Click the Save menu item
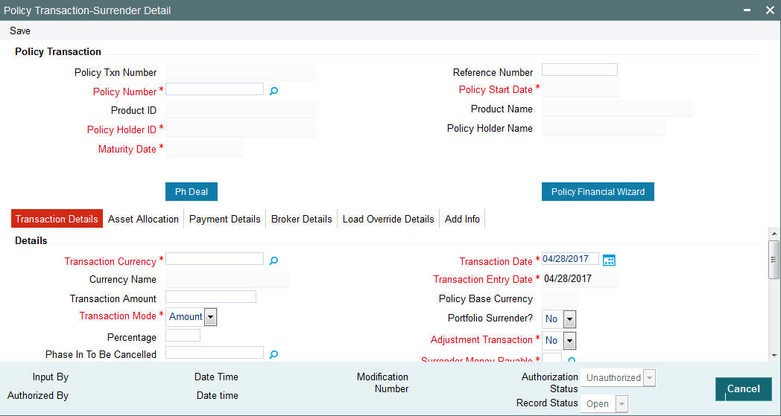The image size is (781, 416). 20,31
